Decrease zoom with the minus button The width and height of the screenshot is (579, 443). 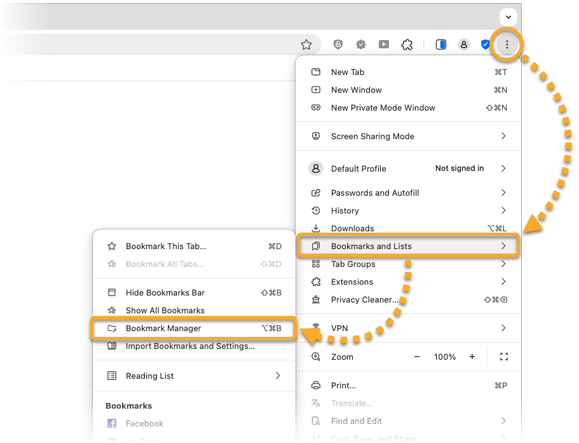(x=417, y=357)
